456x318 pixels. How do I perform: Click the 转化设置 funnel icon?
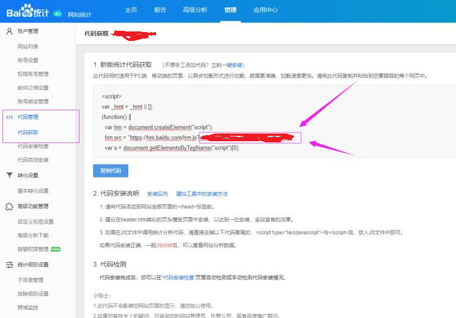[x=9, y=176]
